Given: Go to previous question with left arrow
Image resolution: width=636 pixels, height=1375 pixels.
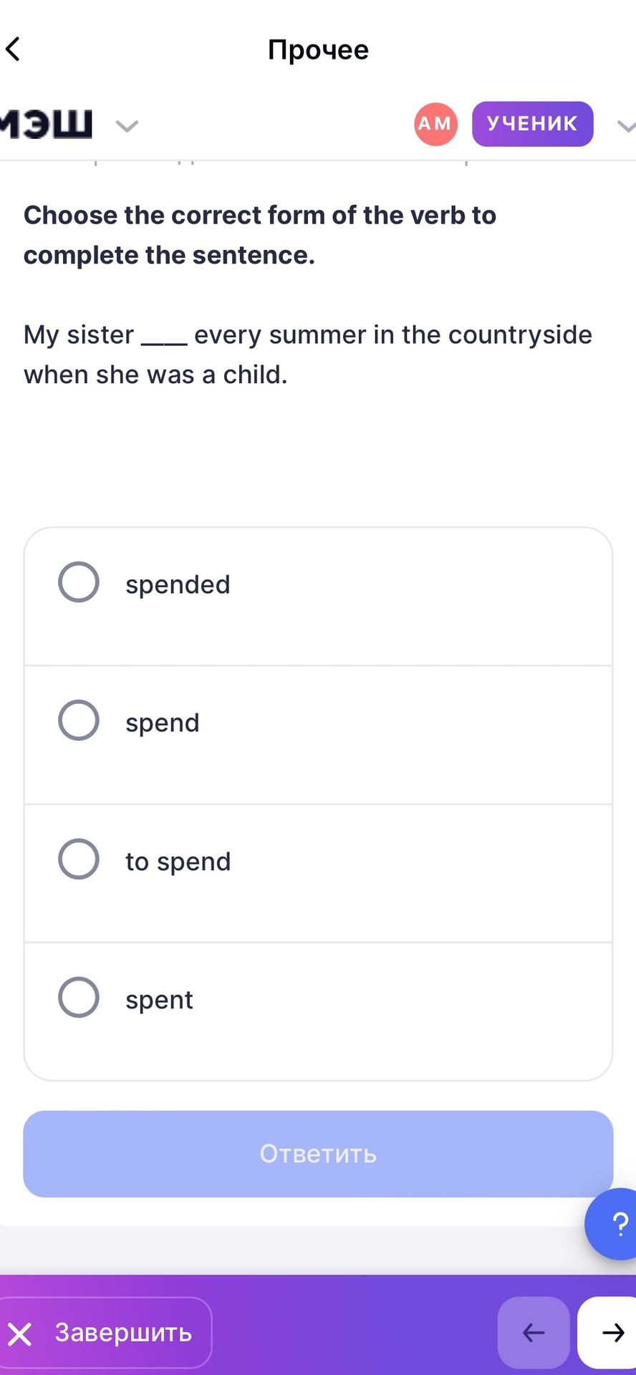Looking at the screenshot, I should click(x=534, y=1333).
